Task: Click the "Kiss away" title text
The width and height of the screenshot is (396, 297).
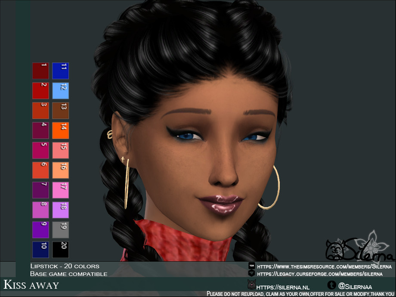Action: pos(31,285)
